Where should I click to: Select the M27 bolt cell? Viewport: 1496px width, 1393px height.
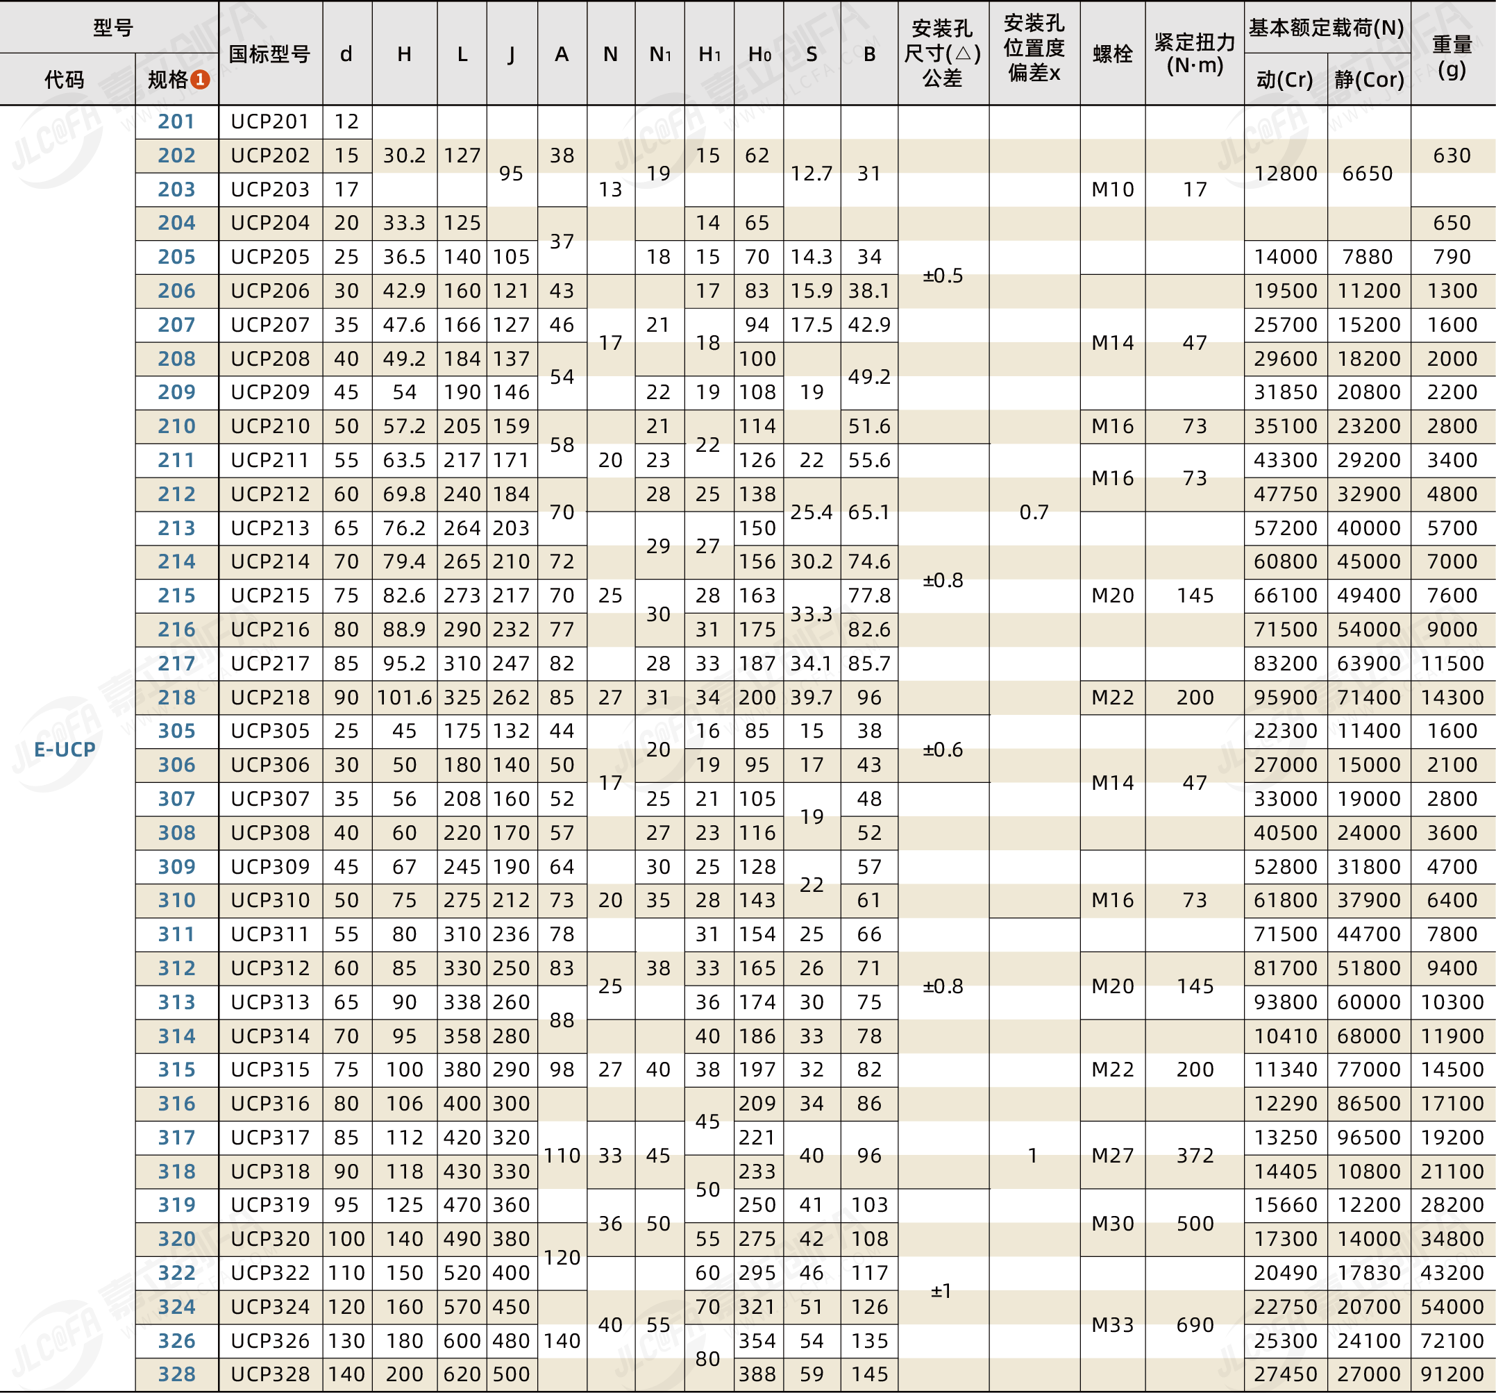coord(1112,1155)
